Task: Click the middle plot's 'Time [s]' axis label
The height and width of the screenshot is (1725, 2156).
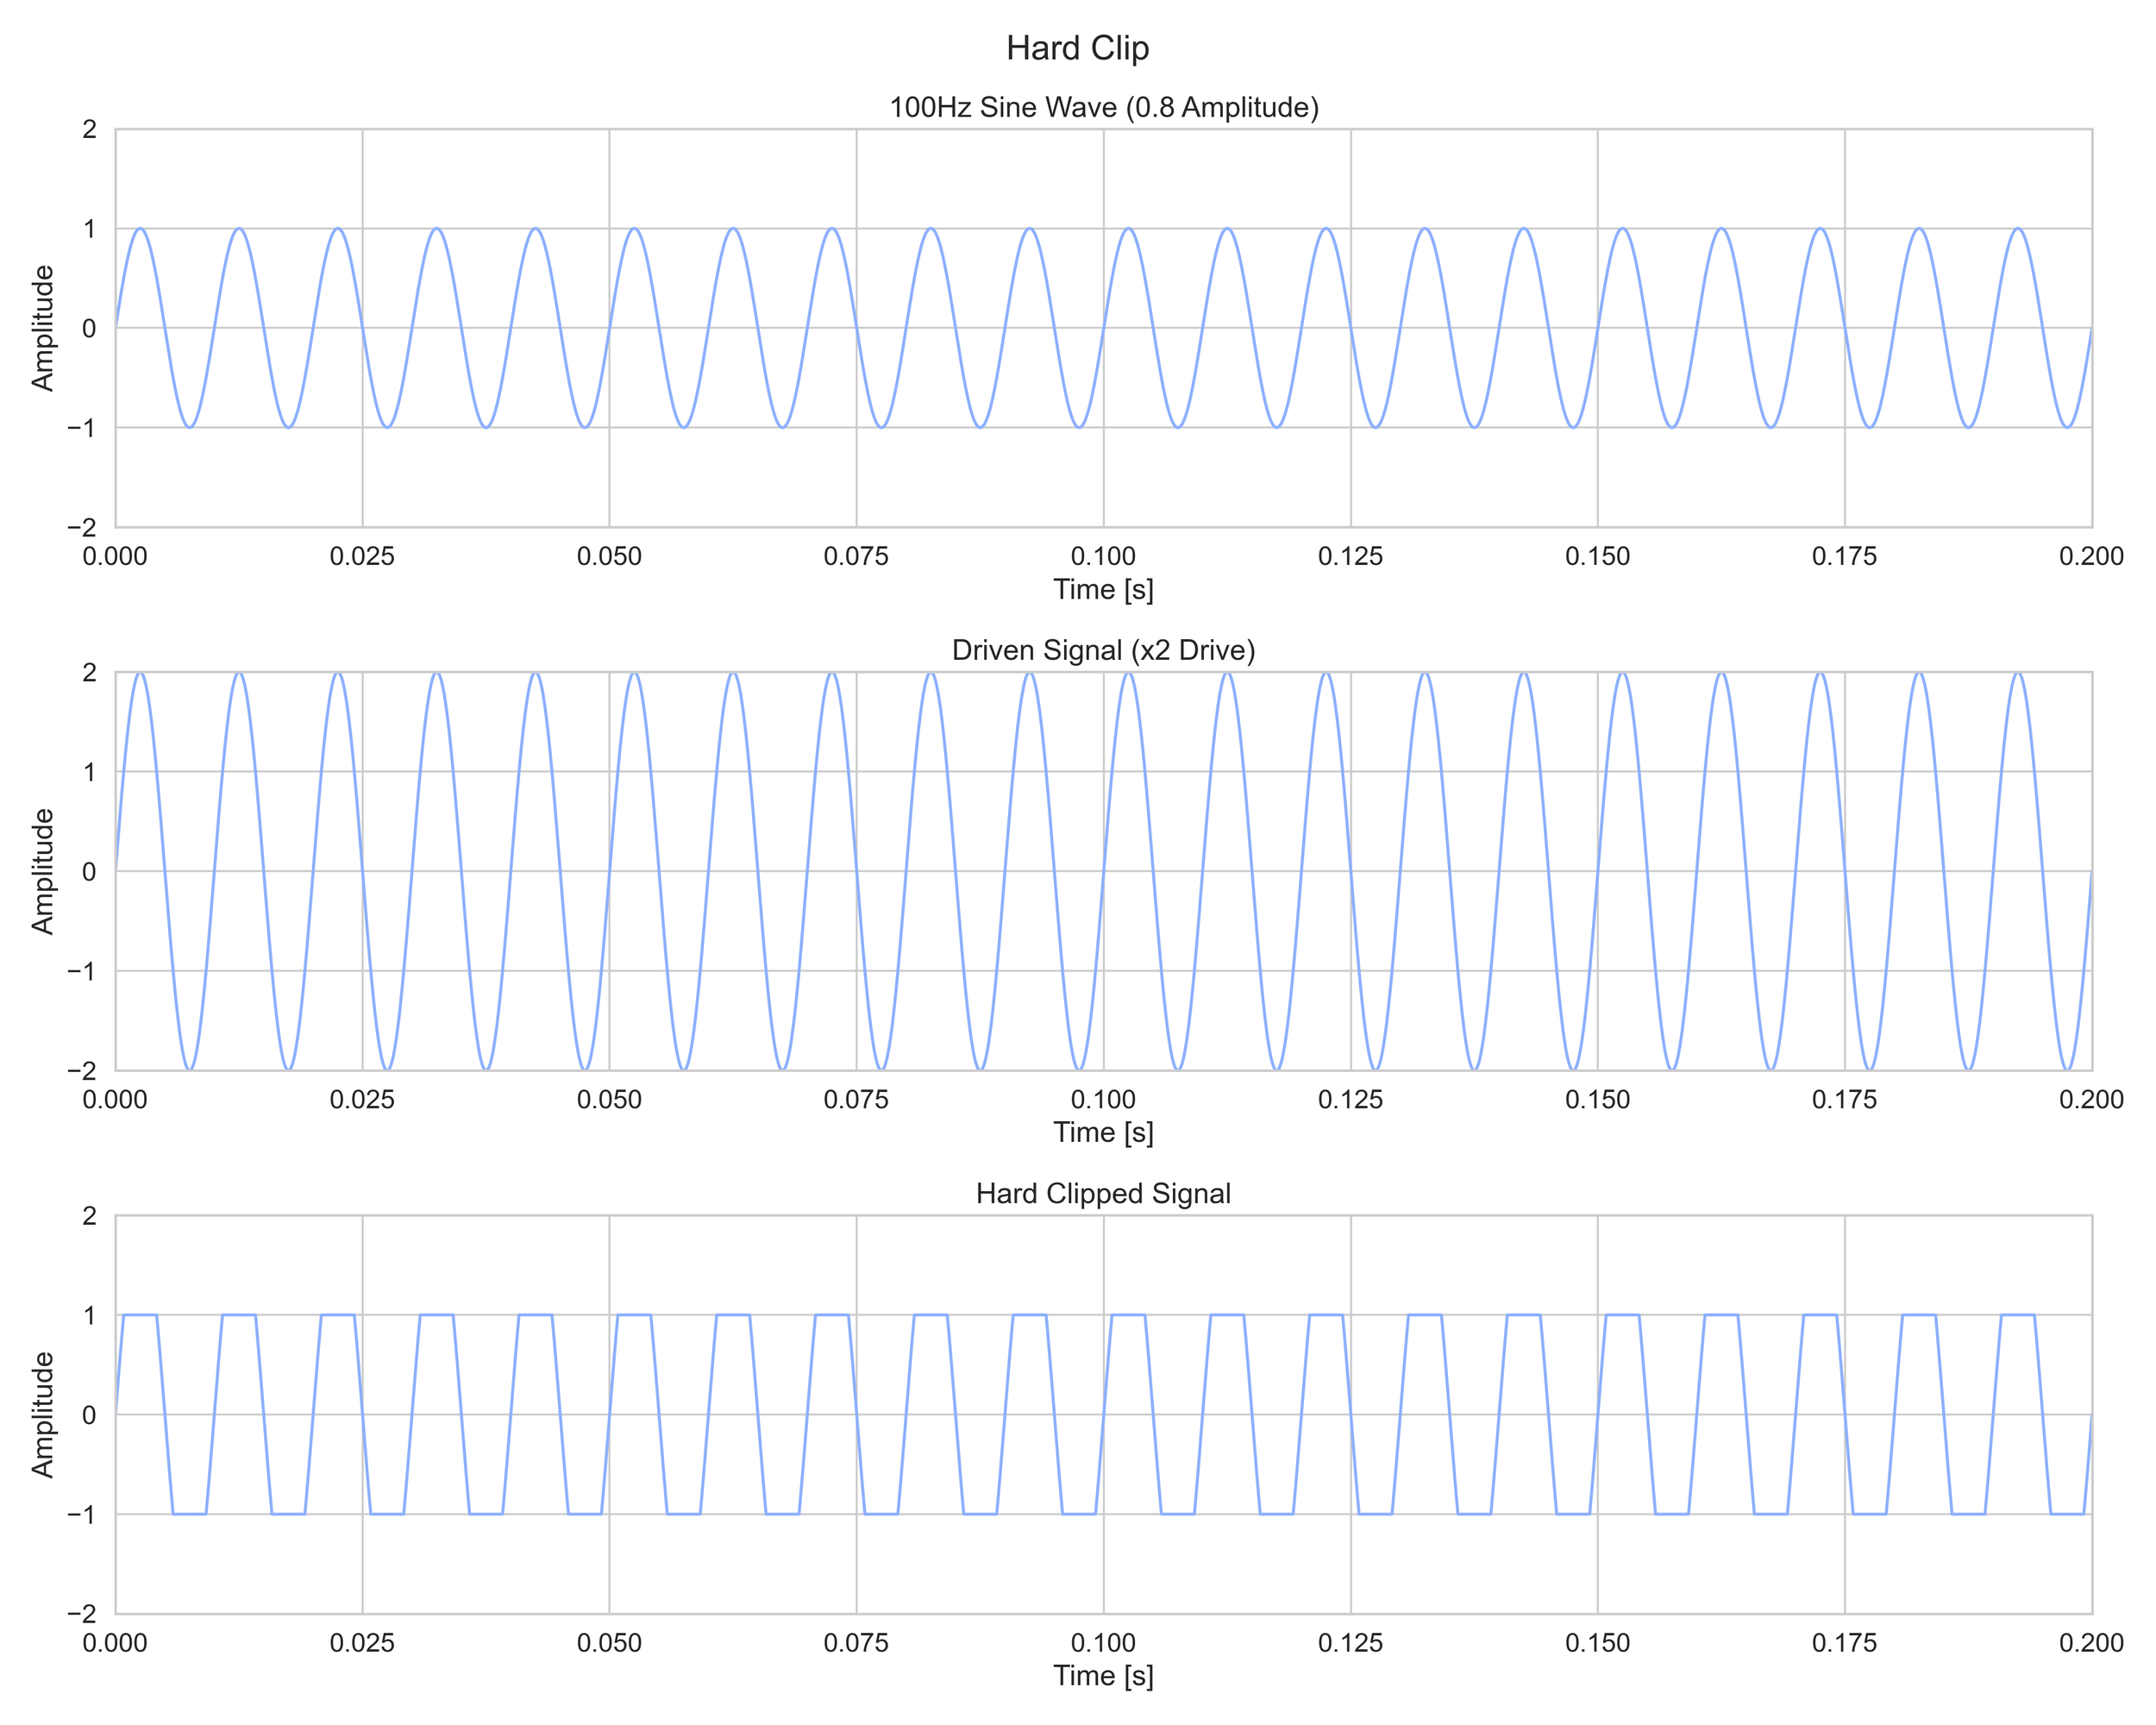Action: [x=1103, y=1132]
